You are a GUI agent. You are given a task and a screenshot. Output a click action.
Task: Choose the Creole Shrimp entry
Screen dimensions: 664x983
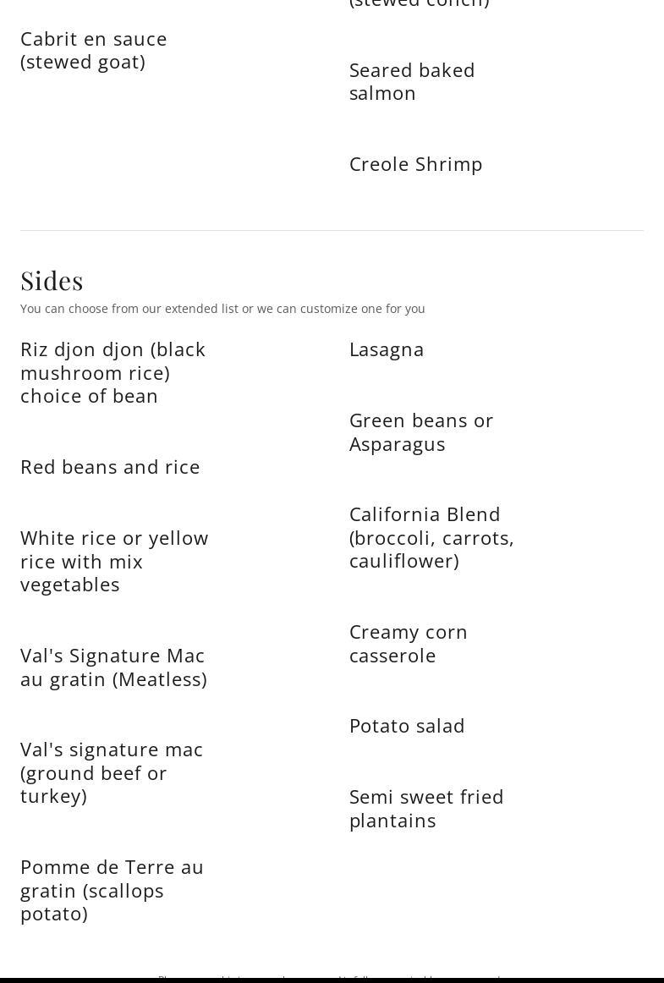coord(415,164)
